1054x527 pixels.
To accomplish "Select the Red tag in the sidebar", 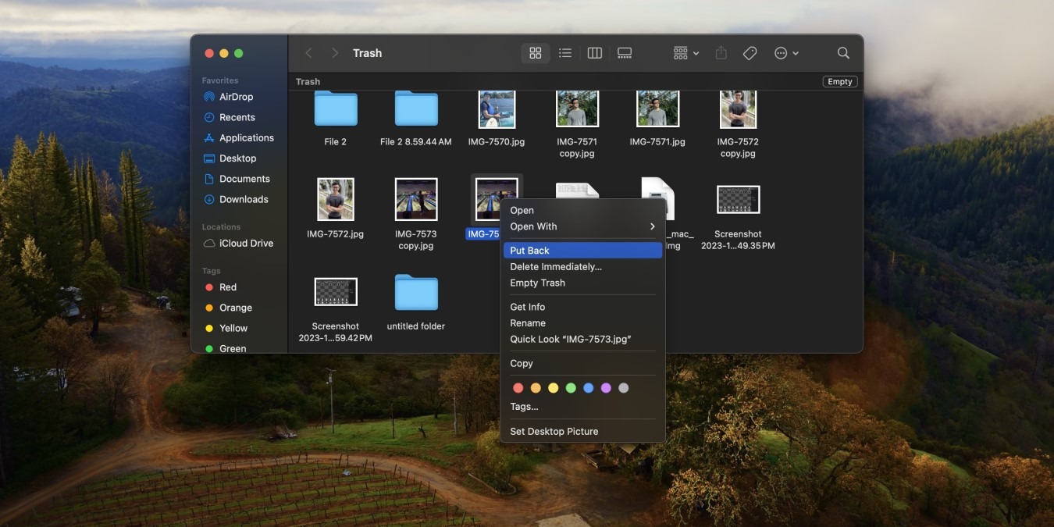I will (226, 287).
